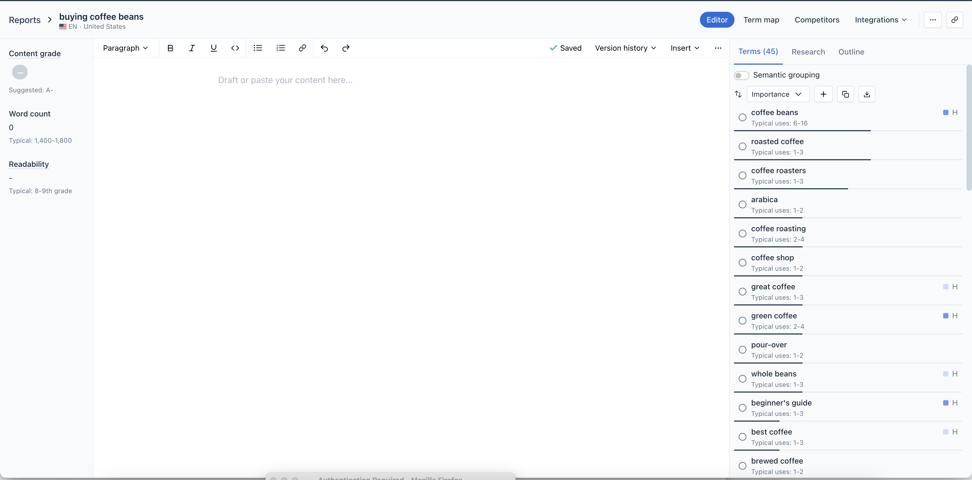Open the Competitors page
This screenshot has width=972, height=480.
point(816,20)
